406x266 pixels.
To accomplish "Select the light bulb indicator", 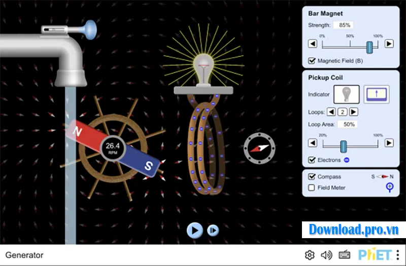I will click(347, 94).
